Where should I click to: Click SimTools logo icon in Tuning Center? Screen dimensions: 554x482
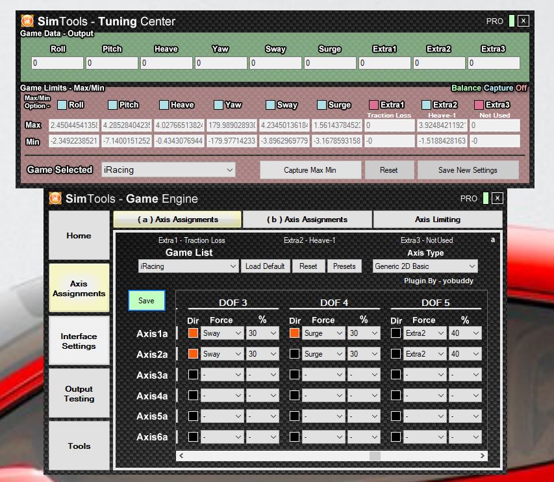click(27, 21)
